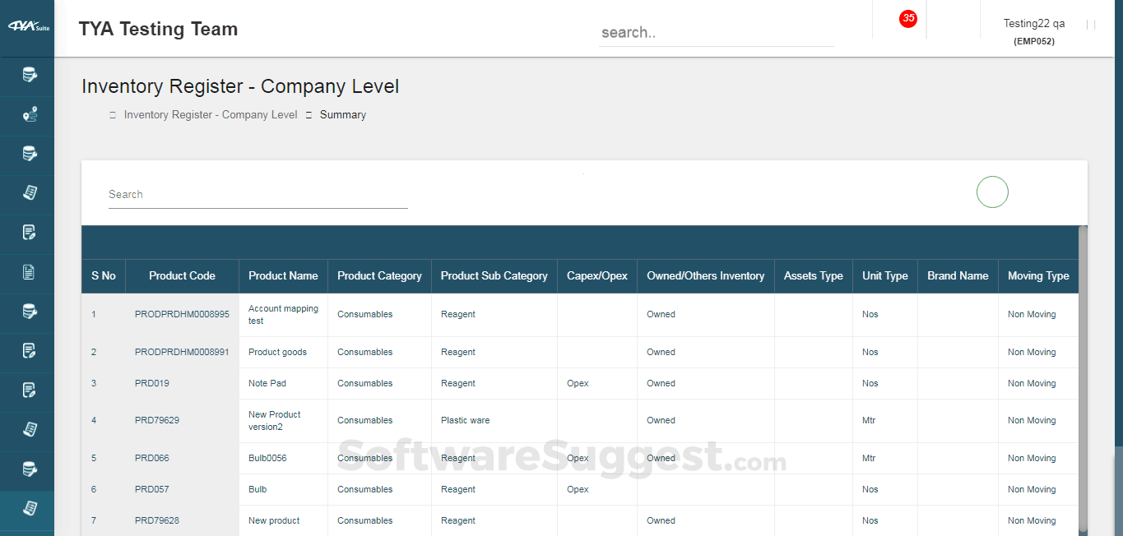The width and height of the screenshot is (1123, 536).
Task: Select the tilted receipt sidebar icon
Action: click(x=26, y=194)
